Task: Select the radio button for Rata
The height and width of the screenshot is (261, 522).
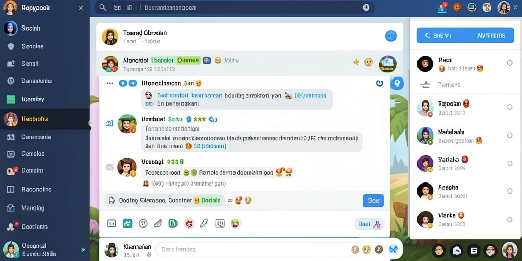Action: (x=510, y=63)
